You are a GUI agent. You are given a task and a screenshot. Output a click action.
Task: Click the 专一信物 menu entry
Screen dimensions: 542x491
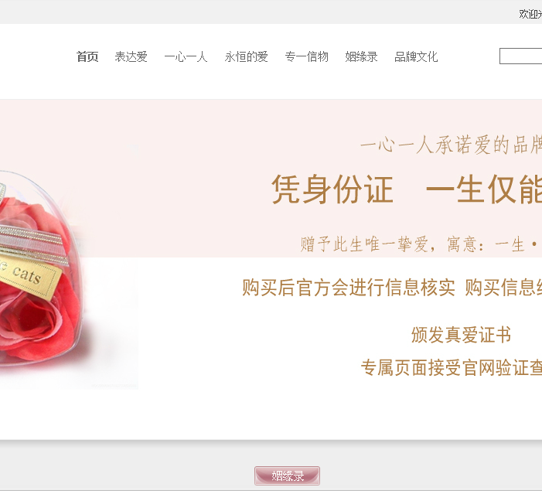click(x=307, y=56)
